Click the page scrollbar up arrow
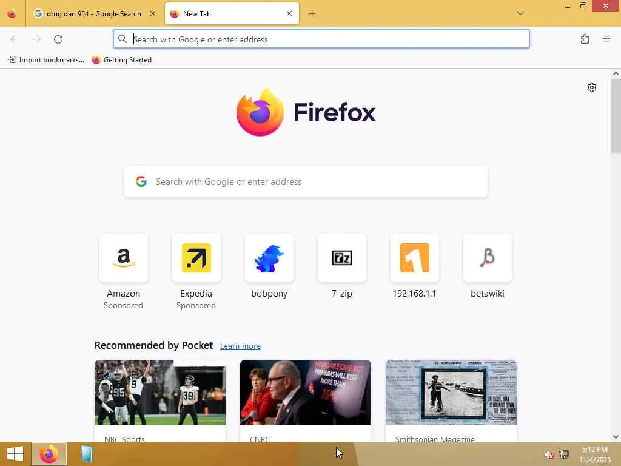The image size is (621, 466). click(x=616, y=73)
